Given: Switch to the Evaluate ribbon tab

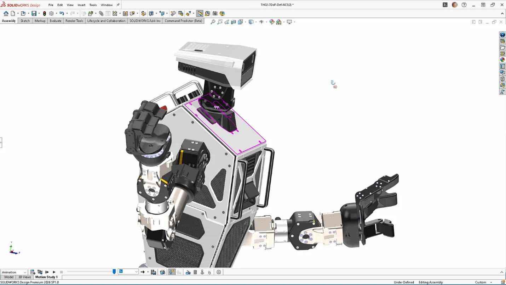Looking at the screenshot, I should coord(55,21).
